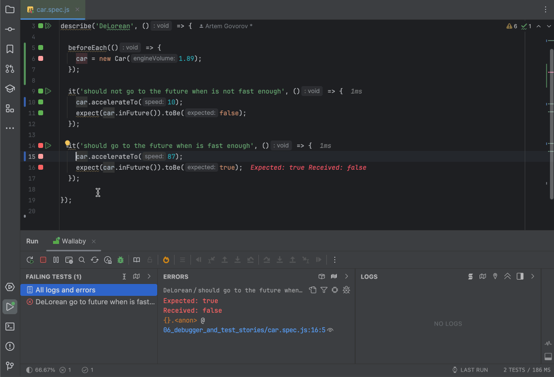Open the car.spec.js:16:5 stack trace link
This screenshot has height=377, width=554.
click(242, 330)
